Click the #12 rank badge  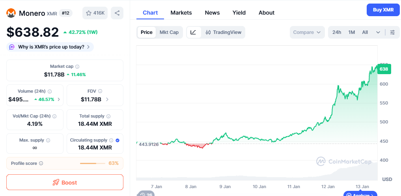point(66,13)
